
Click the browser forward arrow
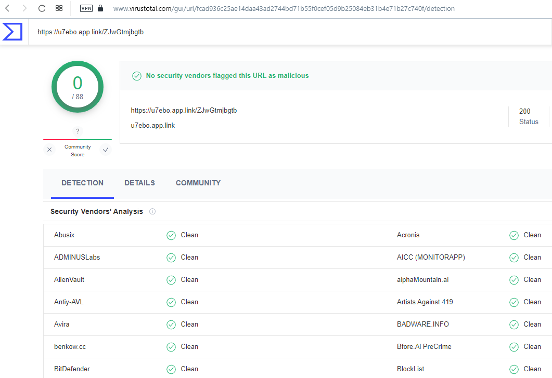pos(24,8)
